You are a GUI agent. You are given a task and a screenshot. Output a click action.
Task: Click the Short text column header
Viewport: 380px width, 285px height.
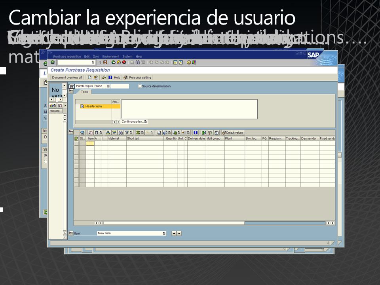click(145, 139)
